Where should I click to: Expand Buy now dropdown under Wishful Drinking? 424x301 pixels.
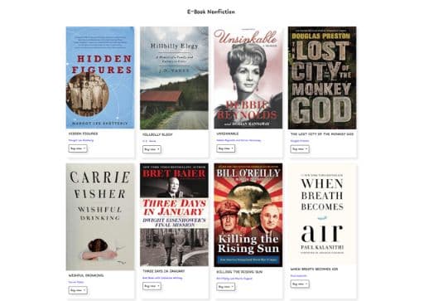coord(78,290)
